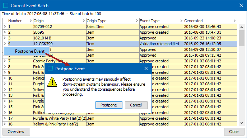Click the Overview button
The width and height of the screenshot is (247, 138).
tap(16, 132)
